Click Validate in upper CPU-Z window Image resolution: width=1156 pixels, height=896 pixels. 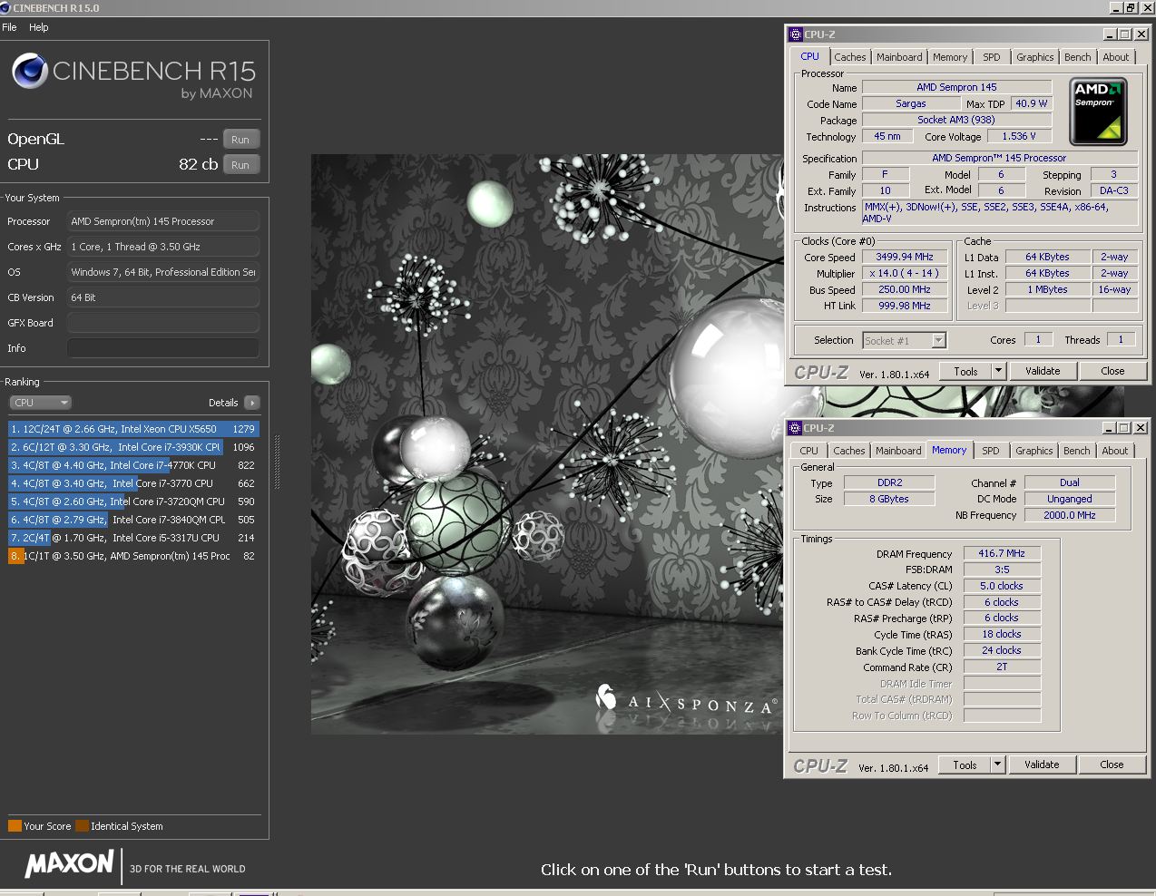coord(1043,371)
